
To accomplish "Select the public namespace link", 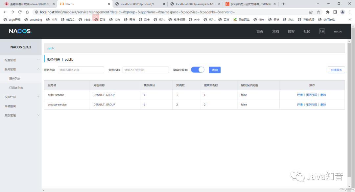I will [x=51, y=48].
